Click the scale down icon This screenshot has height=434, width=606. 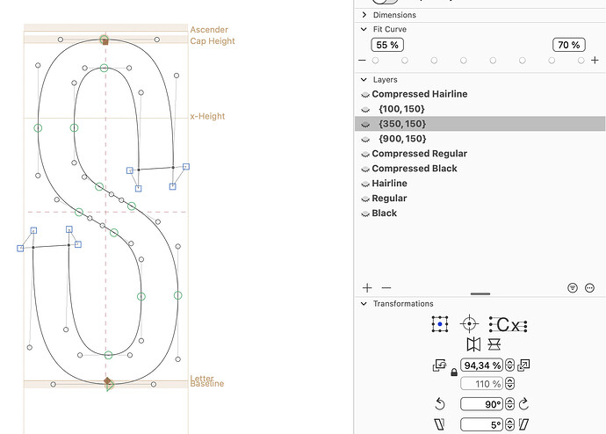[439, 365]
